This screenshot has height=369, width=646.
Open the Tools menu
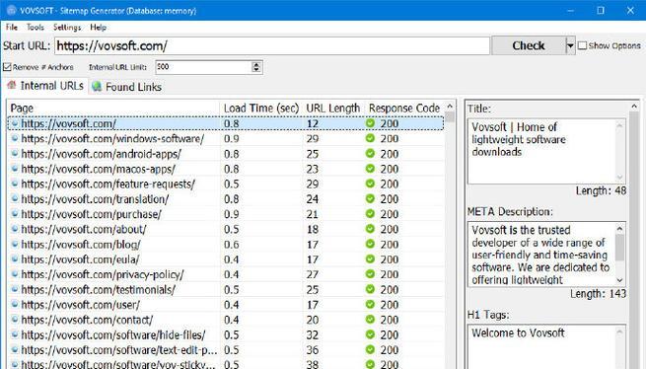[x=36, y=28]
